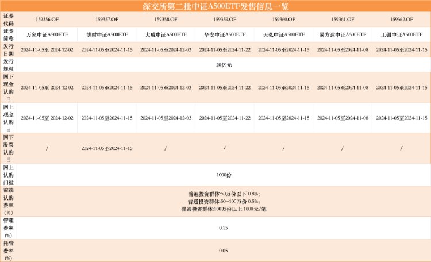431x262 pixels.
Task: Click 网上现金认购日 date in 天弘 column
Action: [x=284, y=118]
